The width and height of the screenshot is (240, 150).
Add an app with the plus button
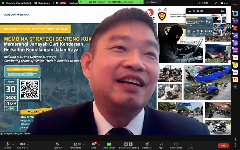235,87
